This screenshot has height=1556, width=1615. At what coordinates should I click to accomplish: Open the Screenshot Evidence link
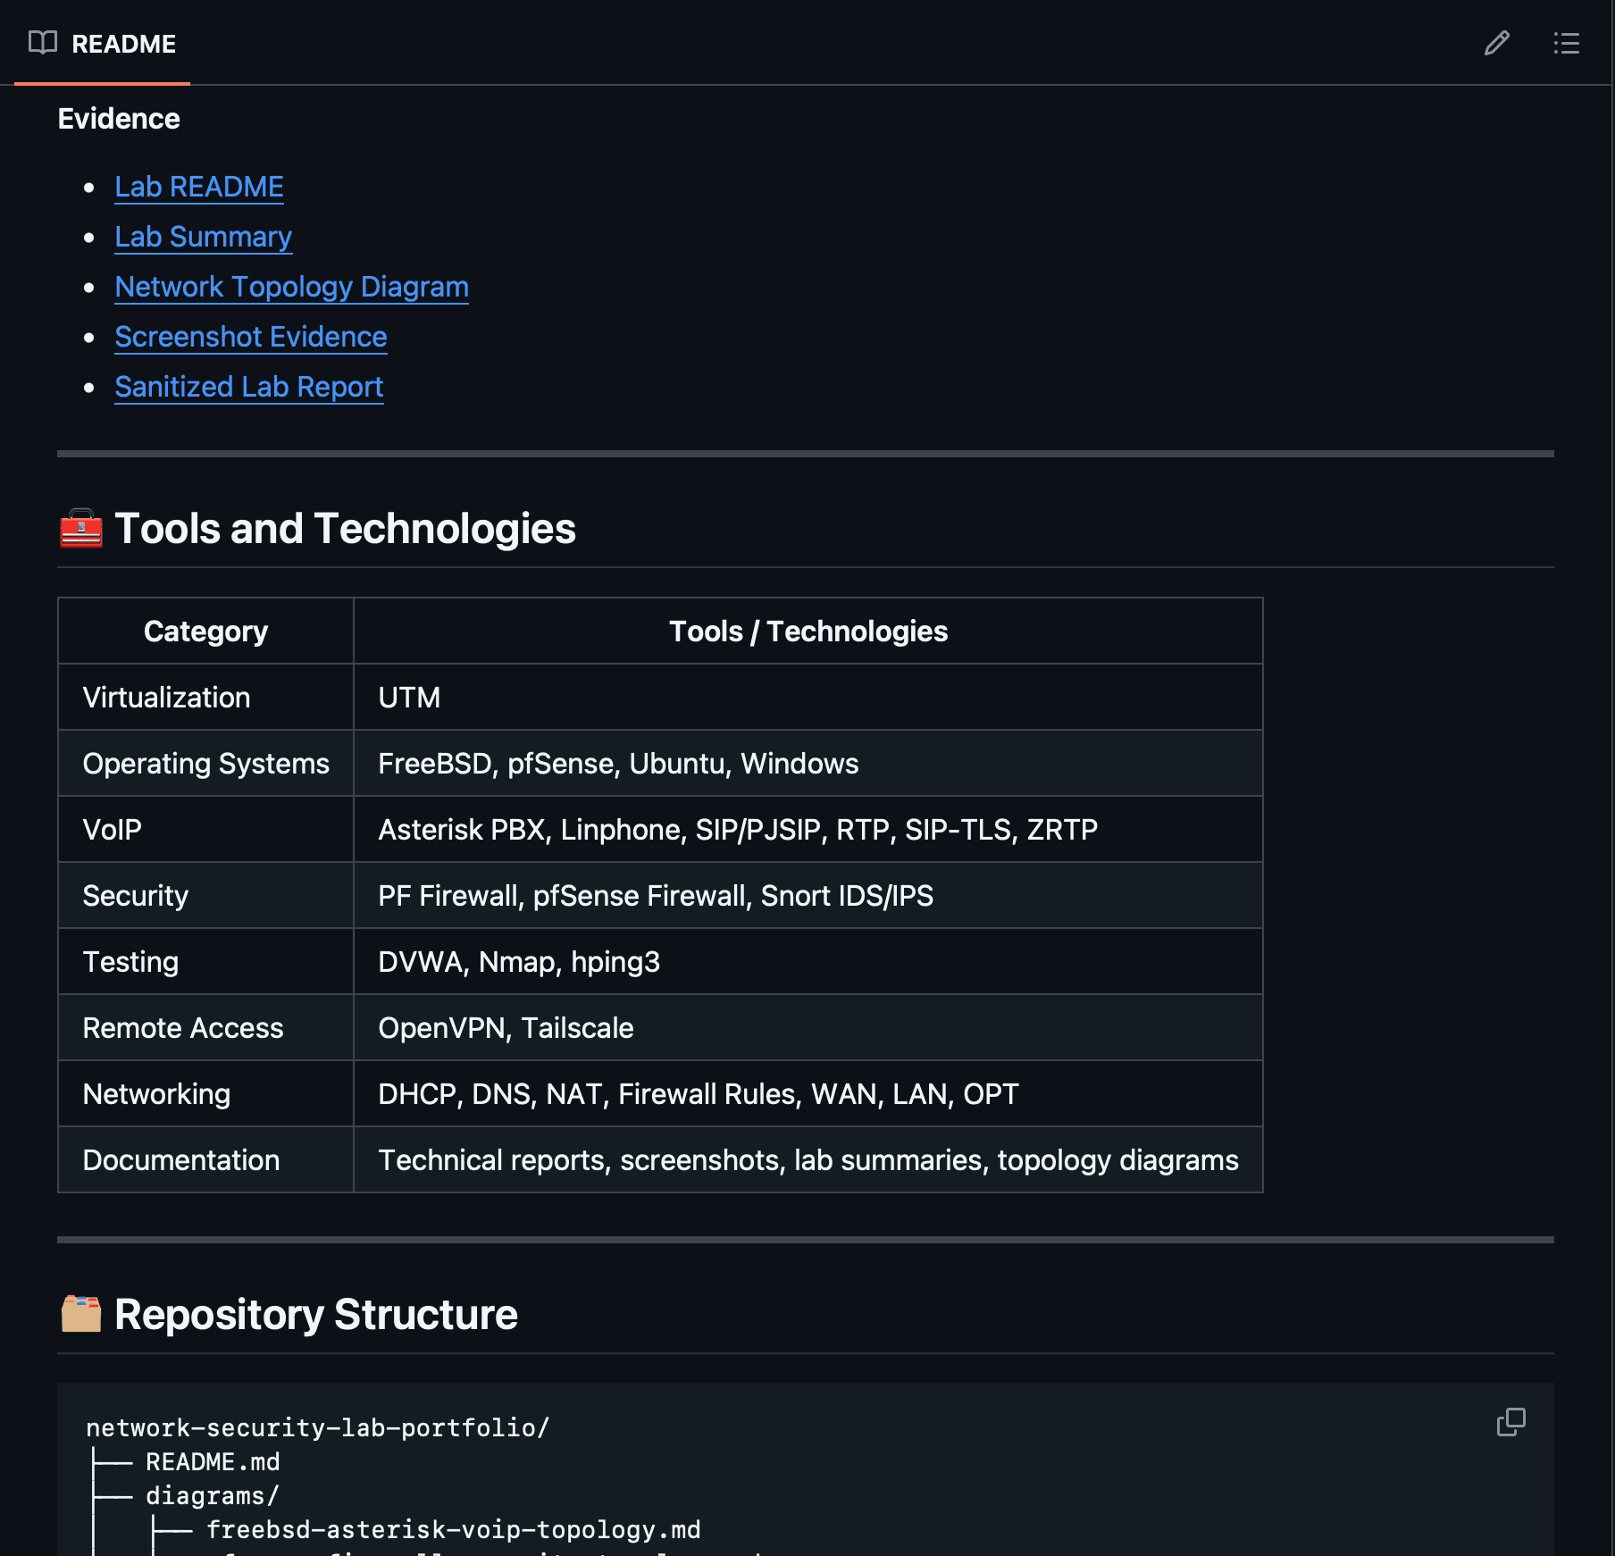[251, 337]
